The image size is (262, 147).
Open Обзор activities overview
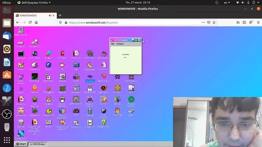(7, 2)
